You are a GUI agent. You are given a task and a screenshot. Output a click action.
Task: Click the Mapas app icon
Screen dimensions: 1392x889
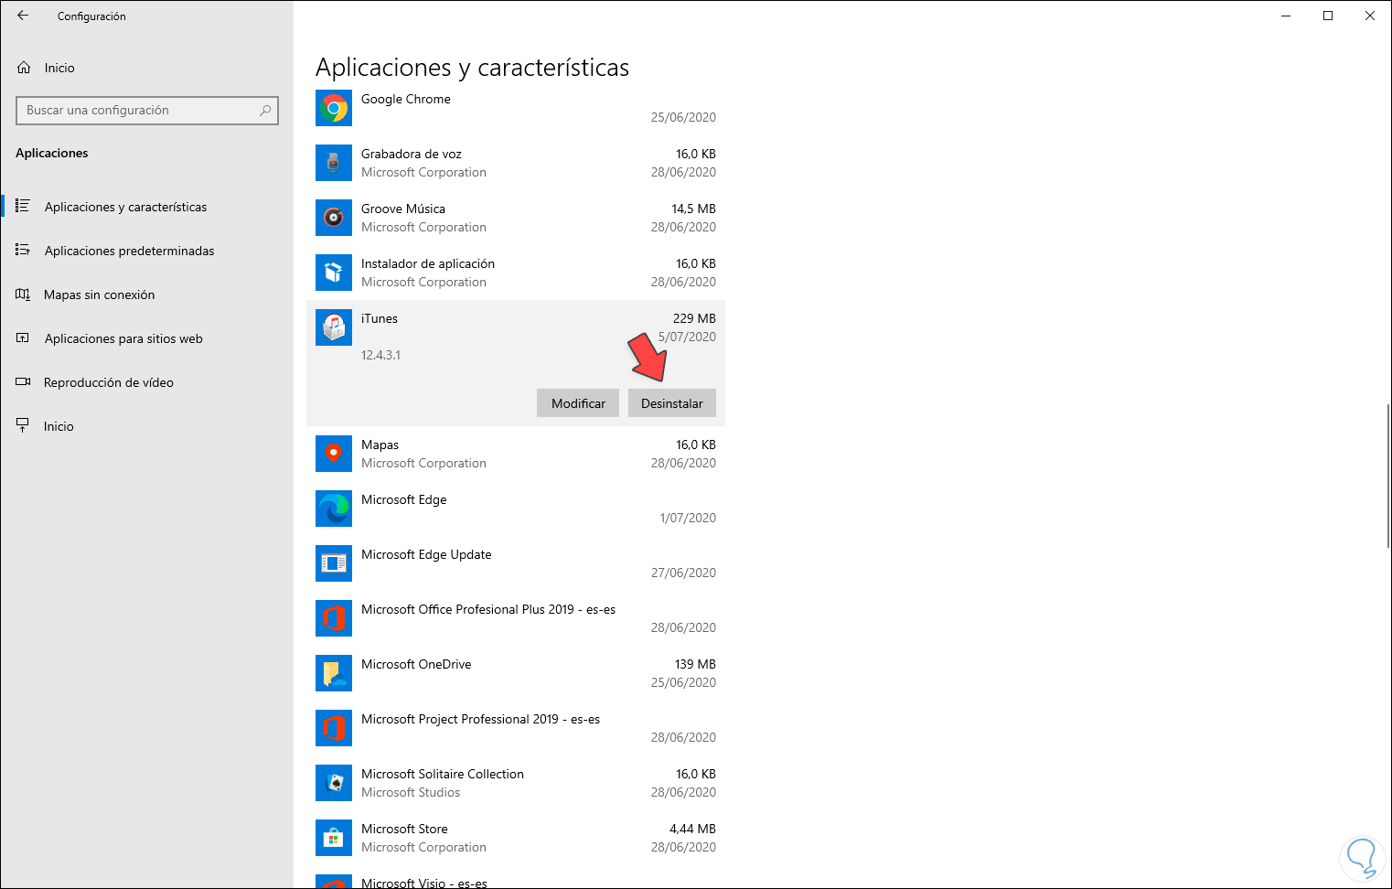(x=334, y=454)
